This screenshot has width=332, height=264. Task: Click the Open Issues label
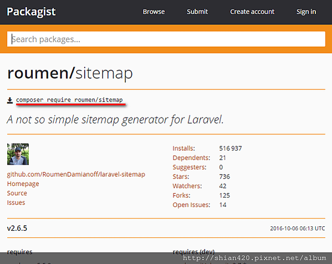[x=191, y=205]
